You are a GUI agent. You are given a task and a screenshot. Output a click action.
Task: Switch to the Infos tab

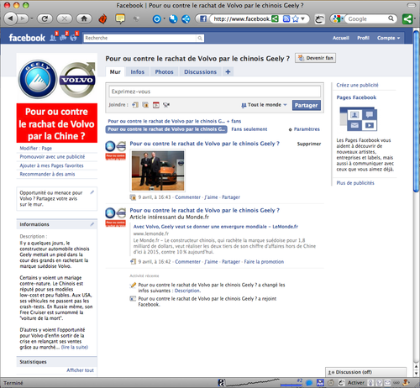tap(138, 72)
